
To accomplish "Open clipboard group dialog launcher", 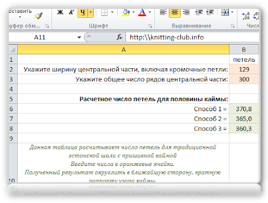I will pyautogui.click(x=47, y=26).
